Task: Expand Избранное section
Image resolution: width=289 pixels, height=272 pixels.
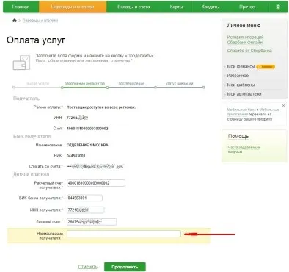Action: tap(238, 76)
